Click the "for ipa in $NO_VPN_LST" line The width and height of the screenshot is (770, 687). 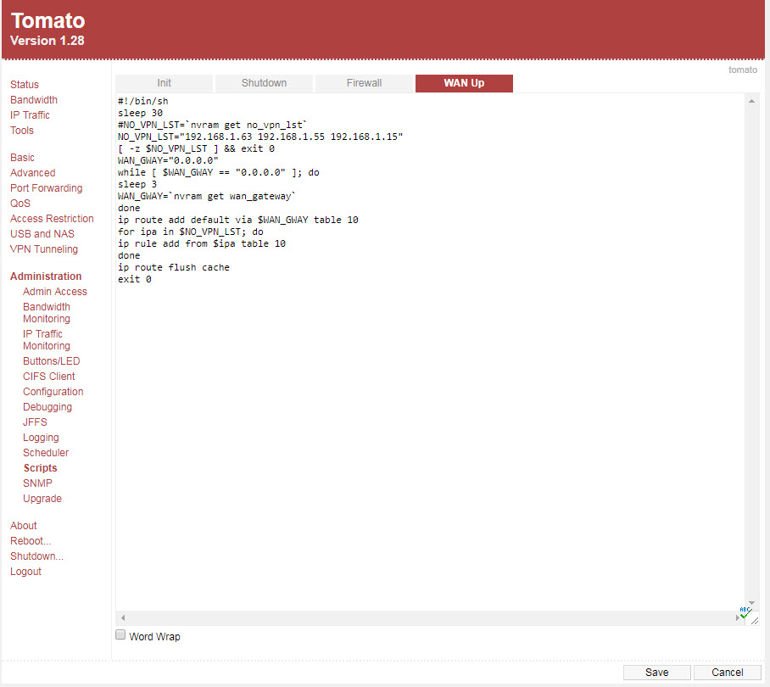191,232
